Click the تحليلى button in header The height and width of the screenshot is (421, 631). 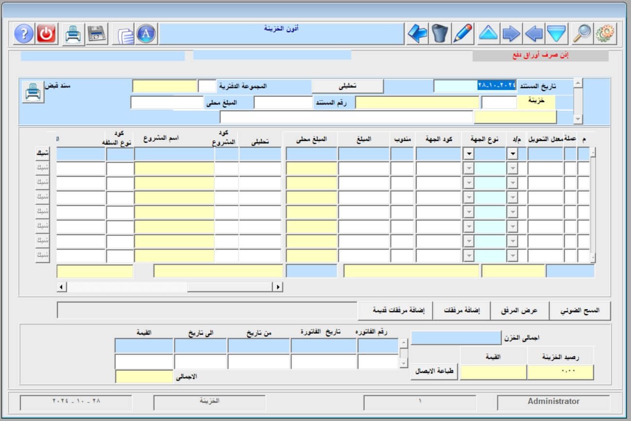[347, 86]
